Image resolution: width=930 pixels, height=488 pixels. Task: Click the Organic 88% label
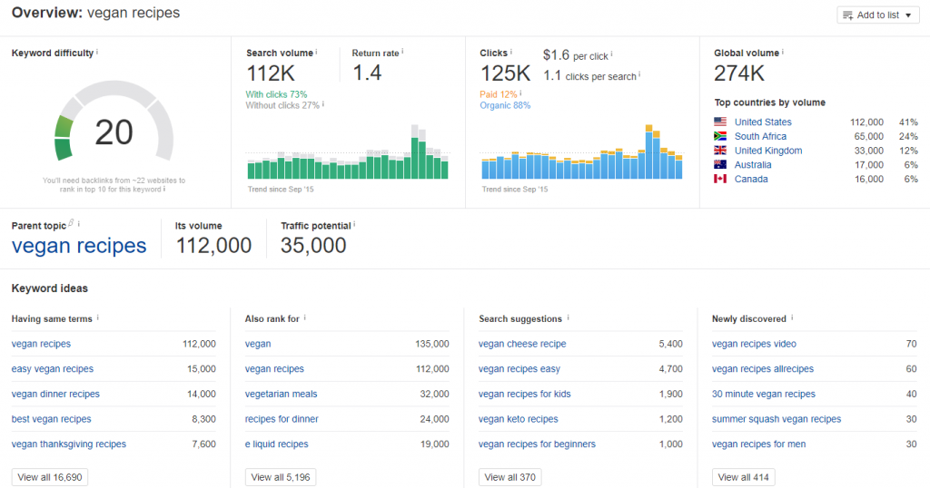pyautogui.click(x=505, y=105)
